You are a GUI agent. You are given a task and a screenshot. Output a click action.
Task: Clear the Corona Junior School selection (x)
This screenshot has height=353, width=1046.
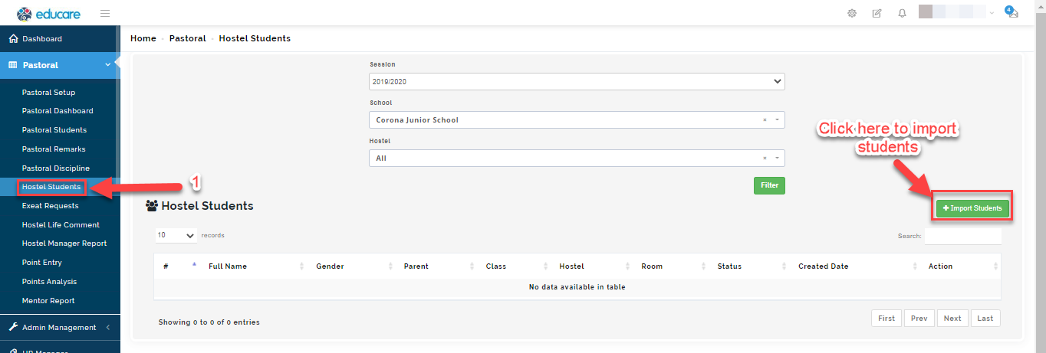coord(765,120)
